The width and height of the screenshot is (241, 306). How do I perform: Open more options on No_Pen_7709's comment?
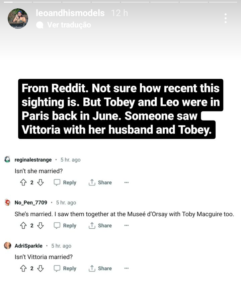(127, 225)
